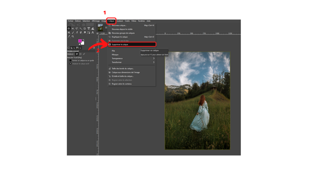Select the Fuzzy Select wand tool
313x175 pixels.
[81, 28]
